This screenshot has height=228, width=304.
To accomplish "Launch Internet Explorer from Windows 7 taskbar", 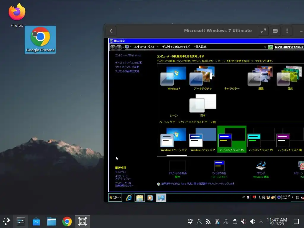I will click(129, 198).
